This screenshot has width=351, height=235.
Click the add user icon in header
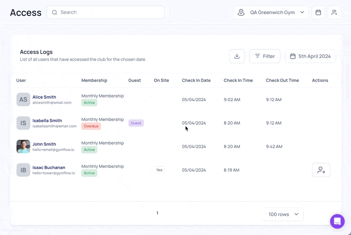(x=334, y=12)
